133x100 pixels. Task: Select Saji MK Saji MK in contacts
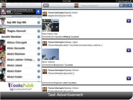21,22
